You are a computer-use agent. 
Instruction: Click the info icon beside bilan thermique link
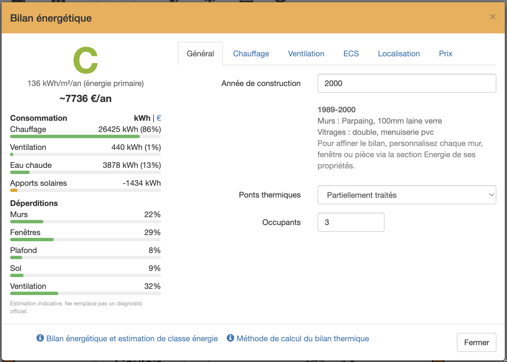click(230, 338)
